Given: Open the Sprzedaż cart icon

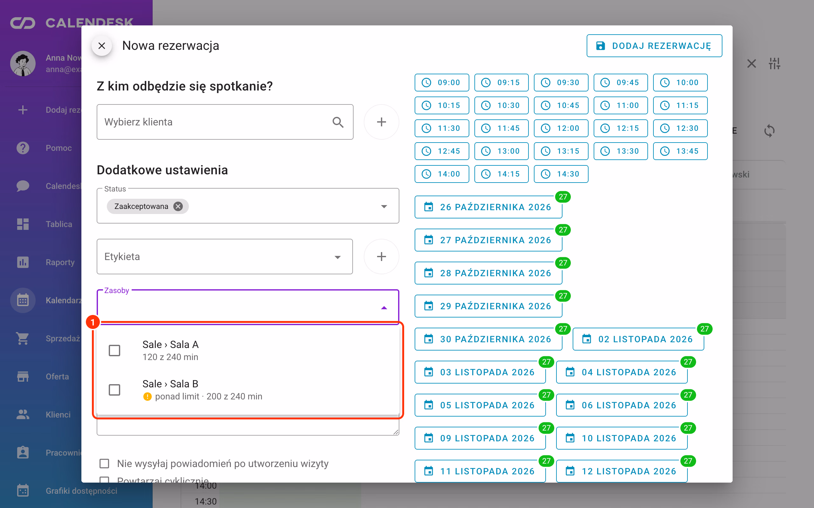Looking at the screenshot, I should [x=23, y=338].
